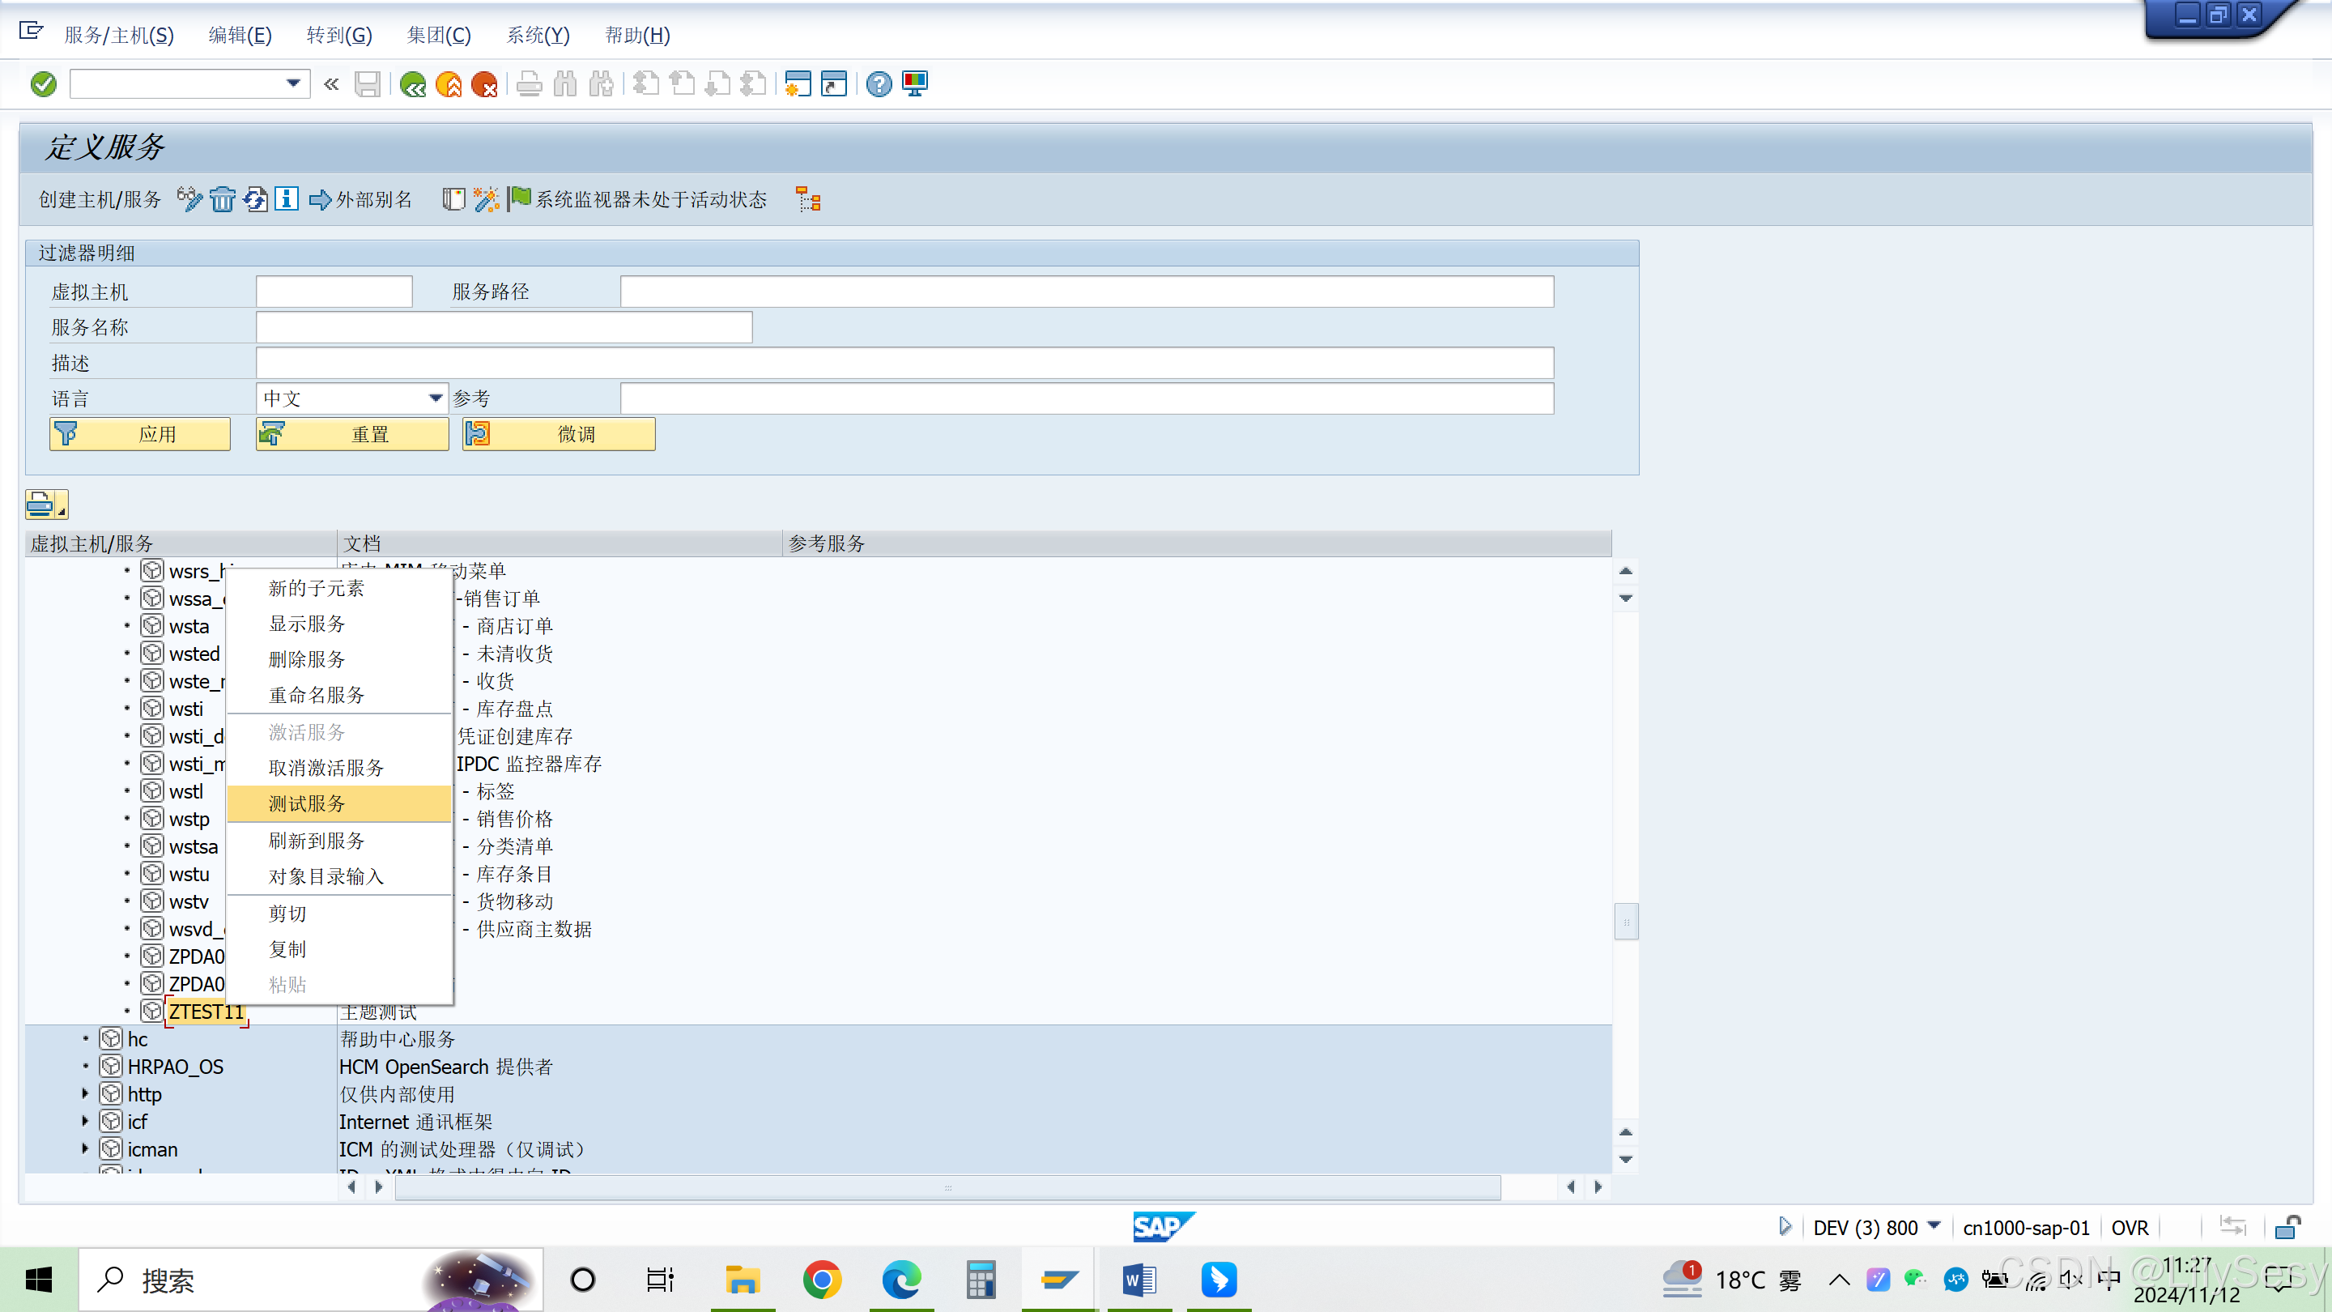Screen dimensions: 2332x1312
Task: Open the 语言 language dropdown
Action: tap(435, 398)
